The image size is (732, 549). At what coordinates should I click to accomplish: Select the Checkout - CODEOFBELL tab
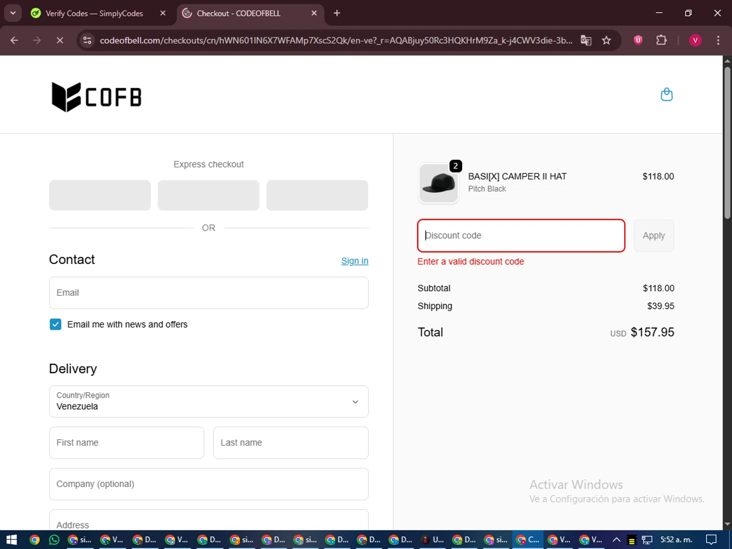tap(238, 13)
